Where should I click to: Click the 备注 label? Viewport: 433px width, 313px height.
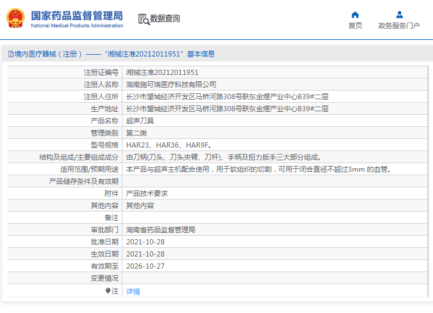click(111, 218)
